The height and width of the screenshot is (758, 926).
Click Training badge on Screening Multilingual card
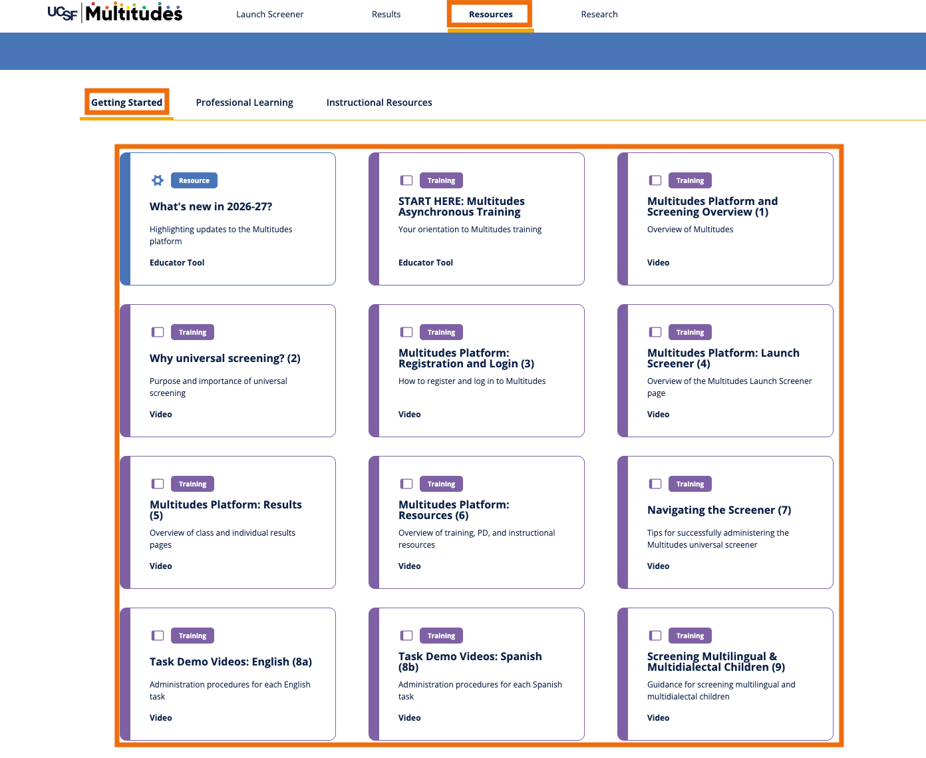tap(691, 636)
